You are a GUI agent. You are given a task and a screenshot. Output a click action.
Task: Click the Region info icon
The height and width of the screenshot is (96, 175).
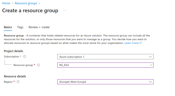click(x=18, y=82)
